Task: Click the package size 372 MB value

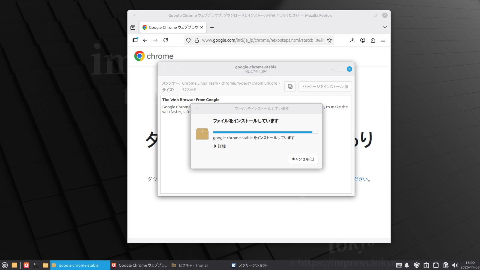Action: [x=189, y=90]
